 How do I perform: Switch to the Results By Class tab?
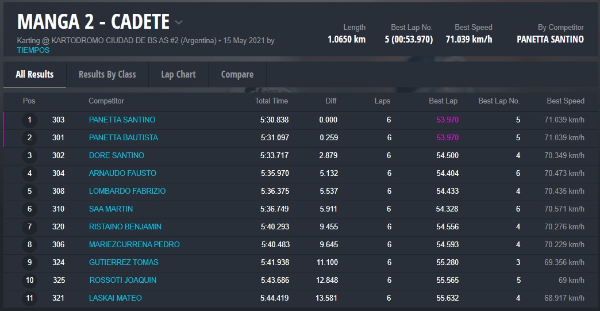[107, 74]
